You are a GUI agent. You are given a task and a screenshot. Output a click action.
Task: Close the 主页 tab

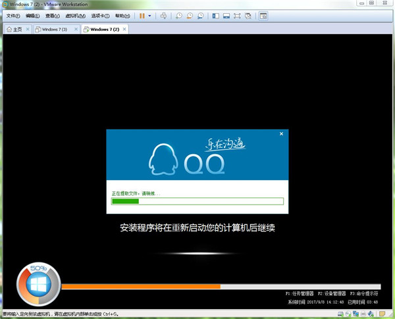pos(28,29)
